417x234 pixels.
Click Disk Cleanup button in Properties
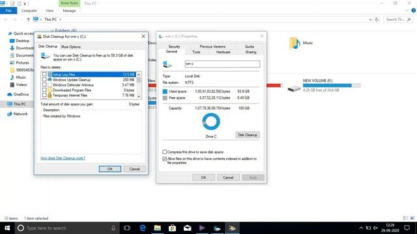pyautogui.click(x=248, y=135)
